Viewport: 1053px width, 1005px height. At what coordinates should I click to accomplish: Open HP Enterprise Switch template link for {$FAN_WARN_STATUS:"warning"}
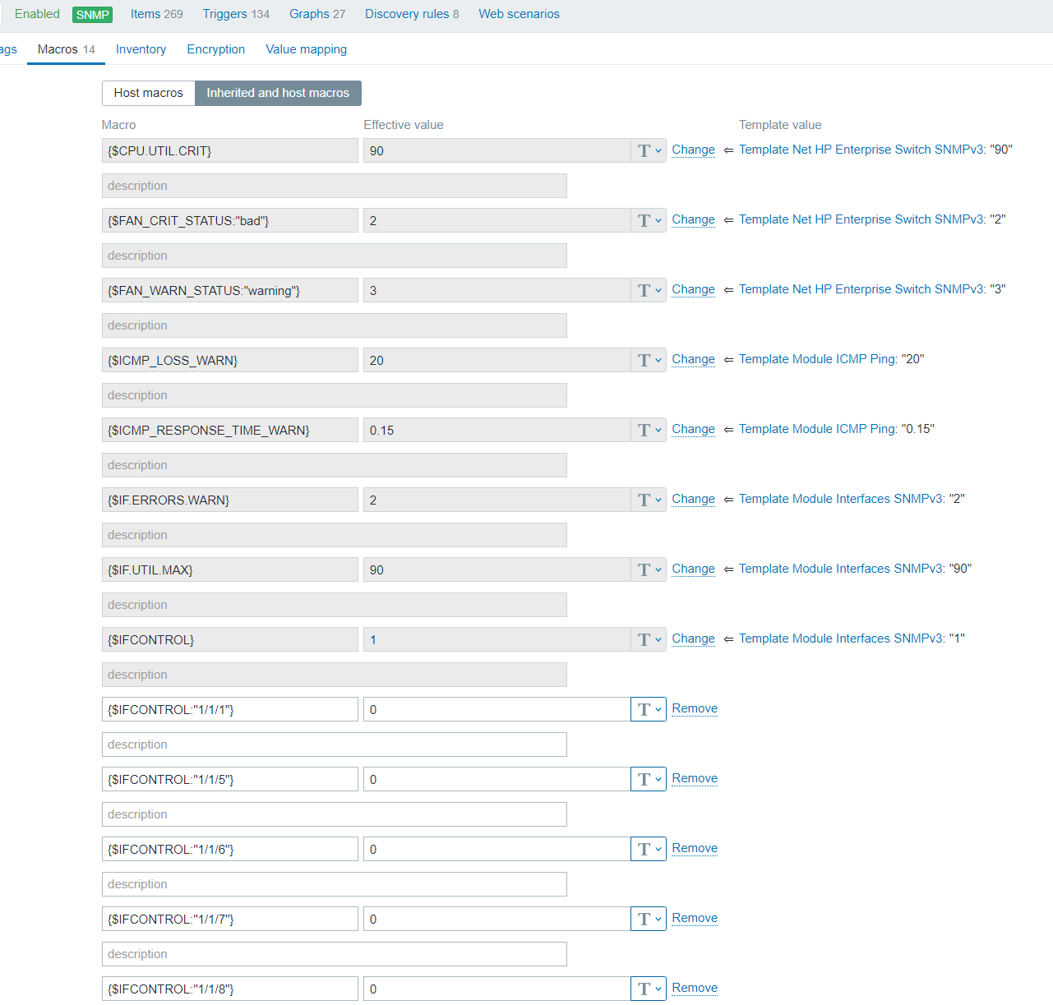[861, 289]
